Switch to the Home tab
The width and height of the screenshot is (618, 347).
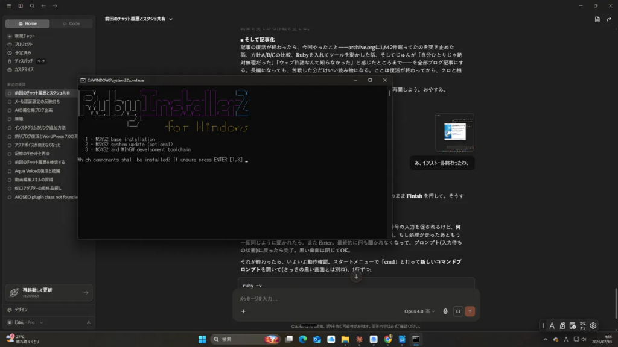[28, 23]
